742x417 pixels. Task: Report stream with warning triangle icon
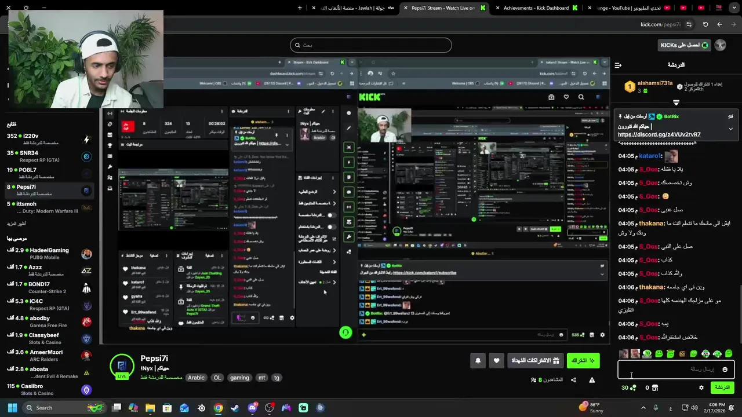tap(592, 380)
